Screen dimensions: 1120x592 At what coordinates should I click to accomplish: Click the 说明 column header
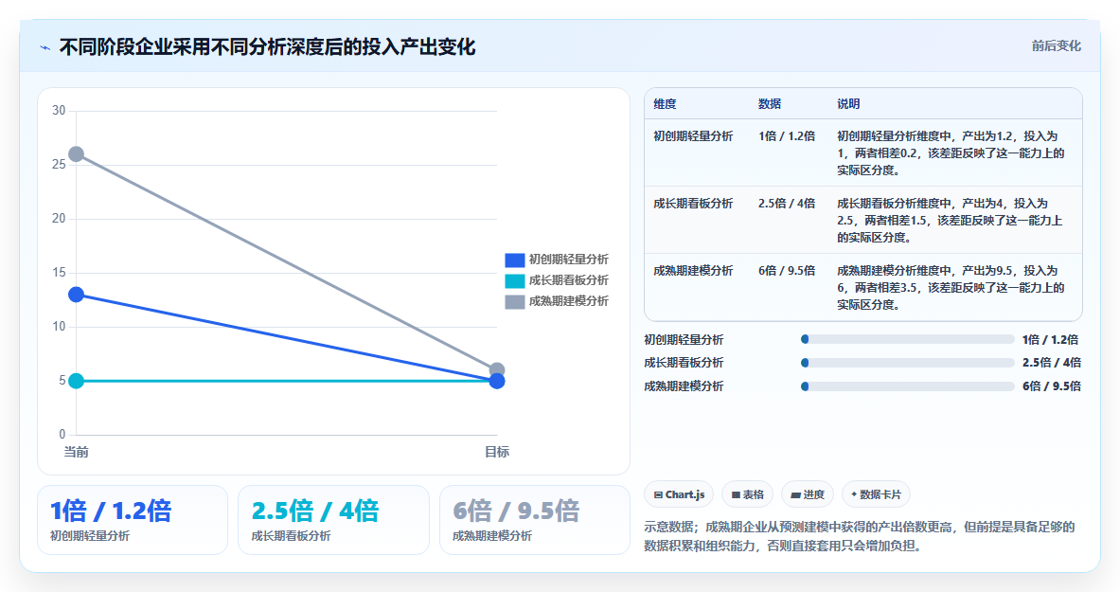(x=848, y=103)
